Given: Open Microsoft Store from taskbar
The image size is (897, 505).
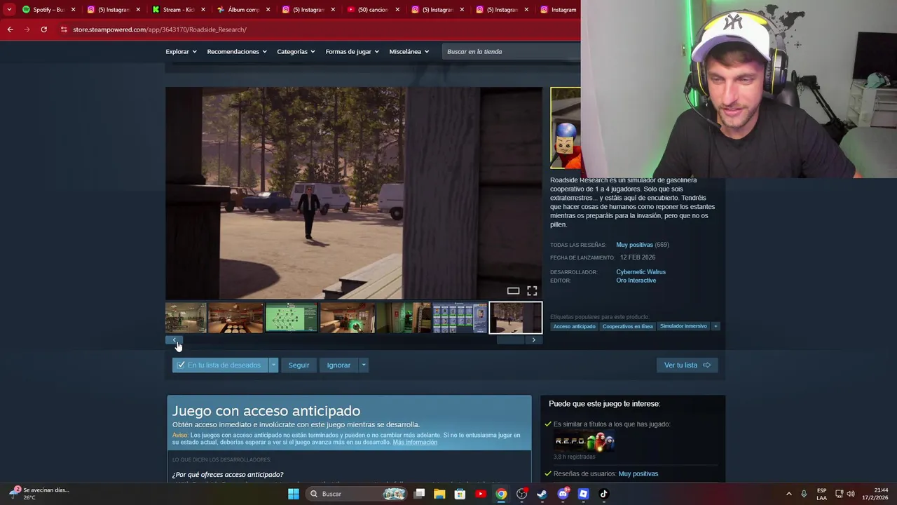Looking at the screenshot, I should [460, 494].
